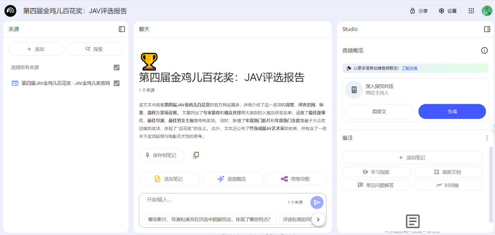Viewport: 495px width, 235px height.
Task: Copy the summary with the copy icon
Action: click(196, 155)
